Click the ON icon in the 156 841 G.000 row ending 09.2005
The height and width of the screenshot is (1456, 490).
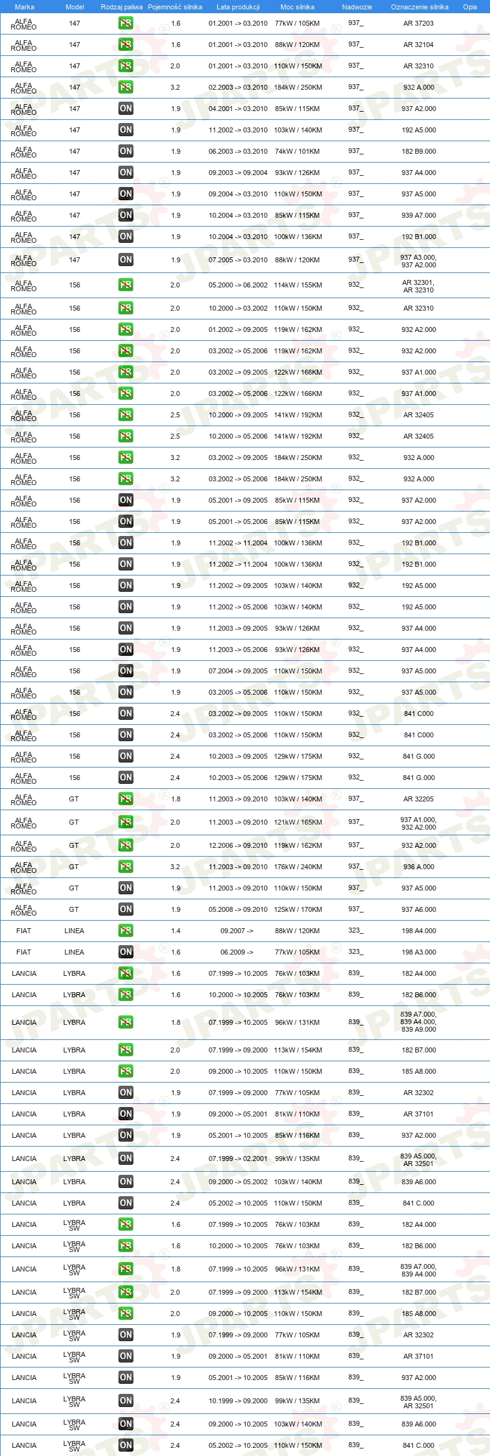[125, 756]
